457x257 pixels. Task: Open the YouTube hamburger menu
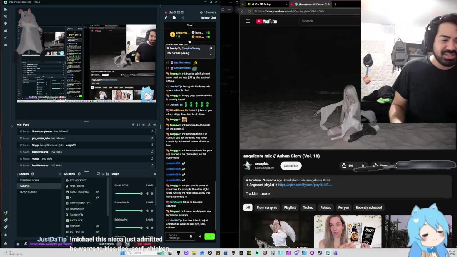coord(248,21)
